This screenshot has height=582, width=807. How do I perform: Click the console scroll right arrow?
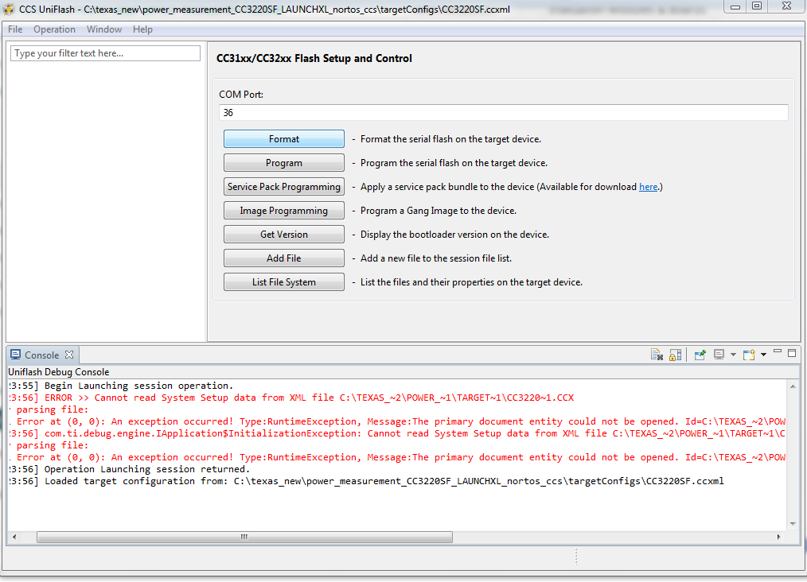(778, 537)
